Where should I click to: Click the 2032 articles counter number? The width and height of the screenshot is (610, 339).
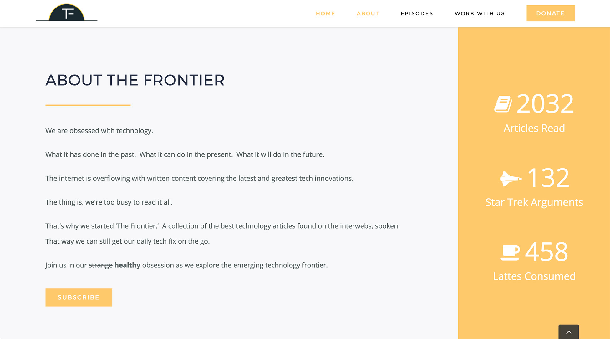point(545,104)
